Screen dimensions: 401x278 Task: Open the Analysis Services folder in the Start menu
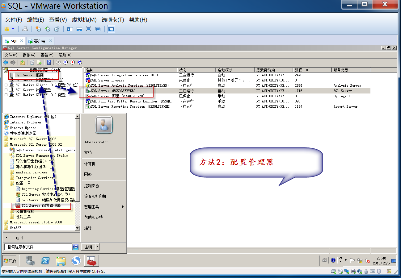32,172
